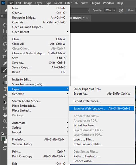Expand the Automate submenu
Image resolution: width=136 pixels, height=165 pixels.
click(x=38, y=123)
